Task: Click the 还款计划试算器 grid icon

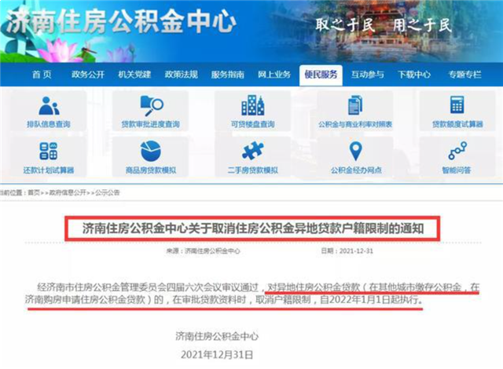Action: [49, 152]
